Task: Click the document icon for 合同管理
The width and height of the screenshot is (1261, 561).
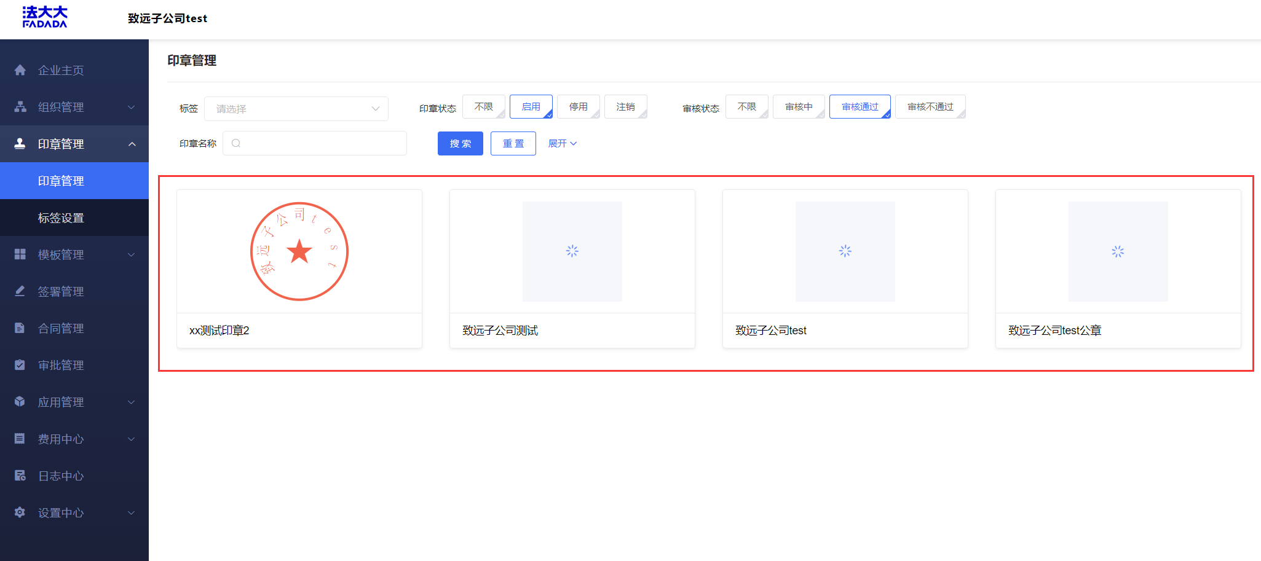Action: [20, 328]
